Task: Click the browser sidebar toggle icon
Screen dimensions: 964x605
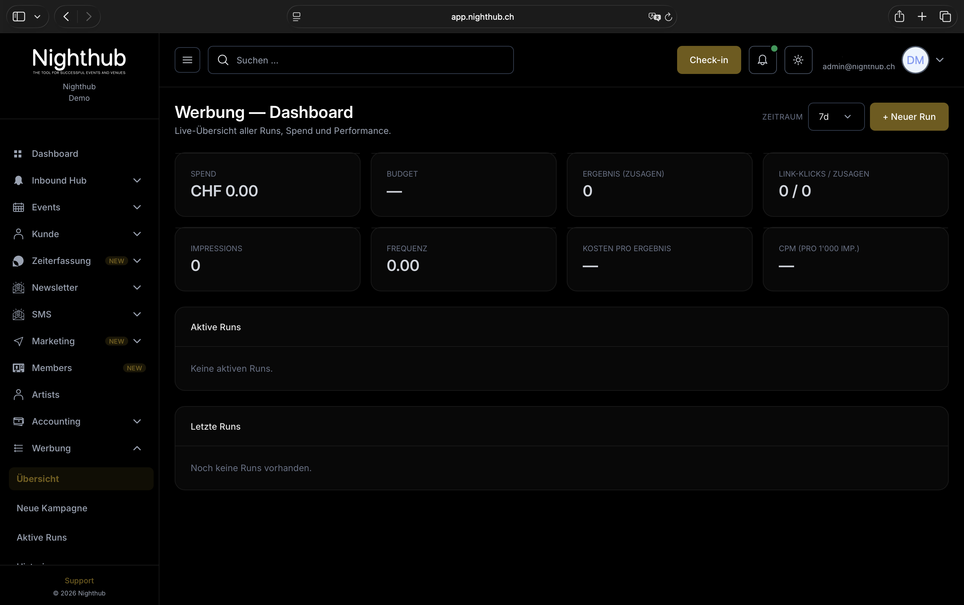Action: 19,16
